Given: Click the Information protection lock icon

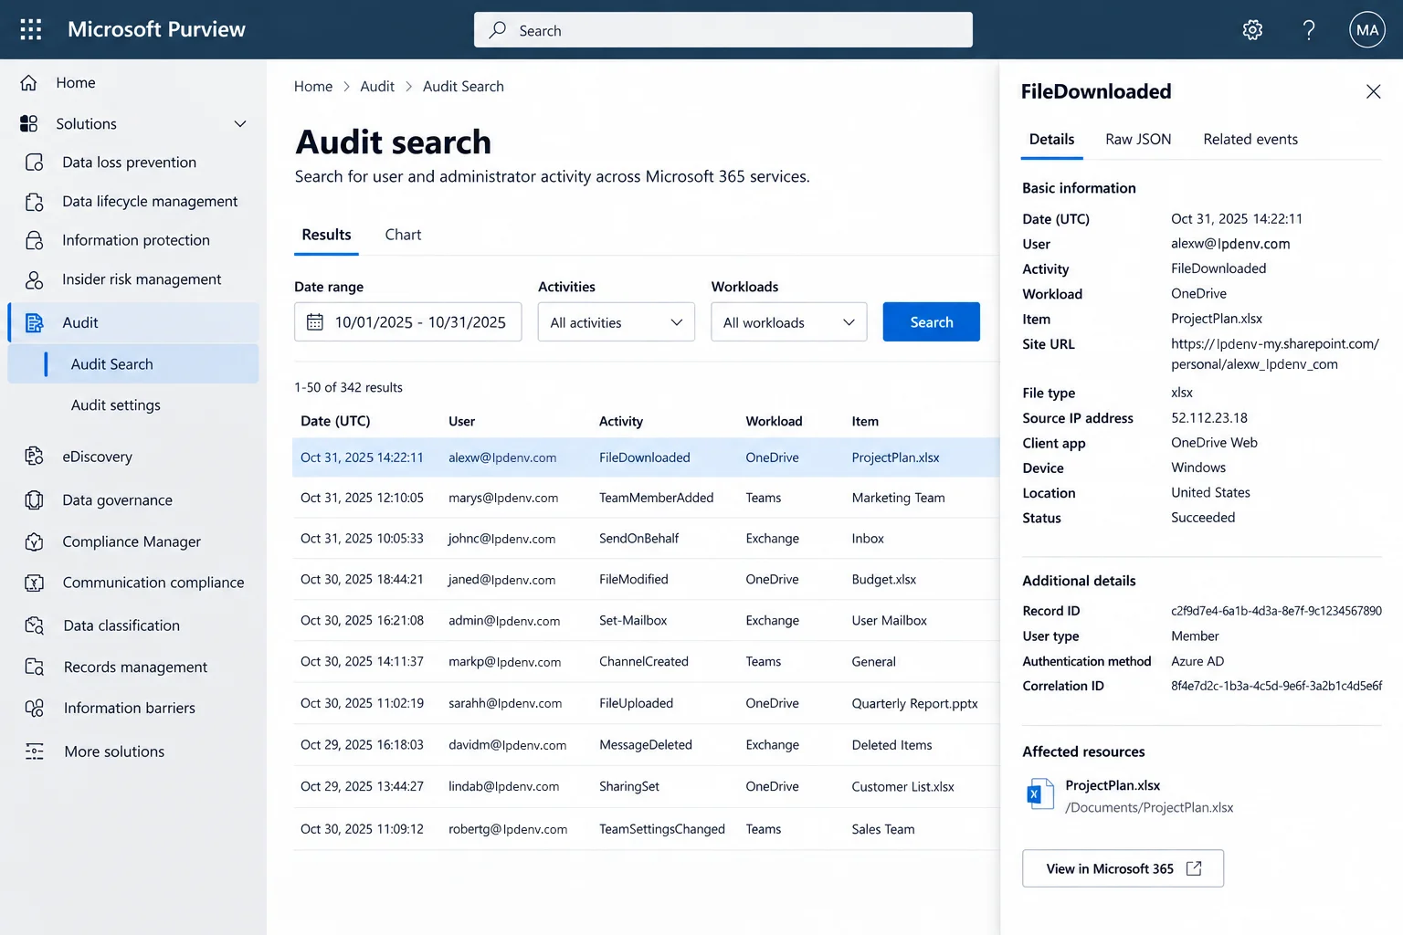Looking at the screenshot, I should [x=35, y=240].
